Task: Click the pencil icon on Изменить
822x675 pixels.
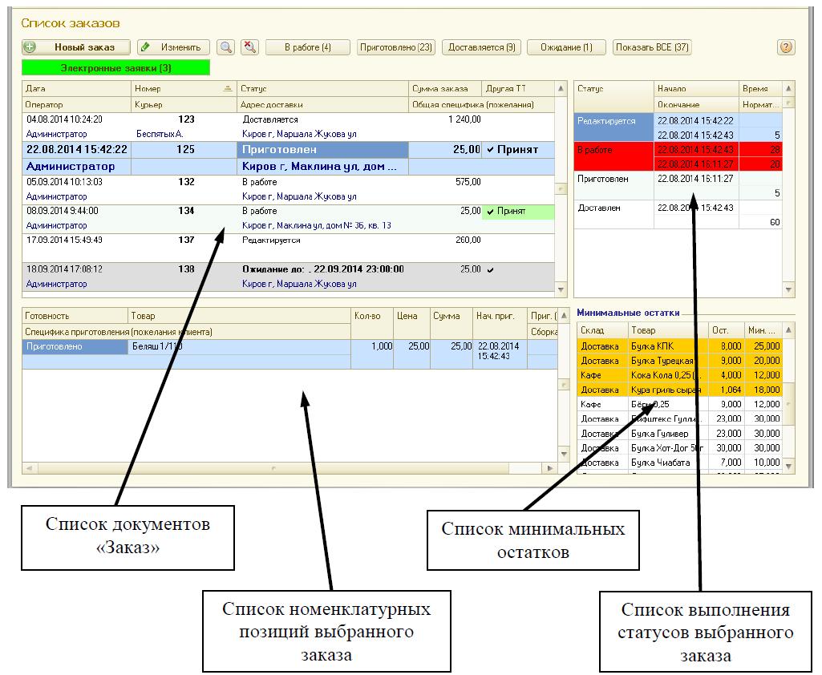Action: 146,47
